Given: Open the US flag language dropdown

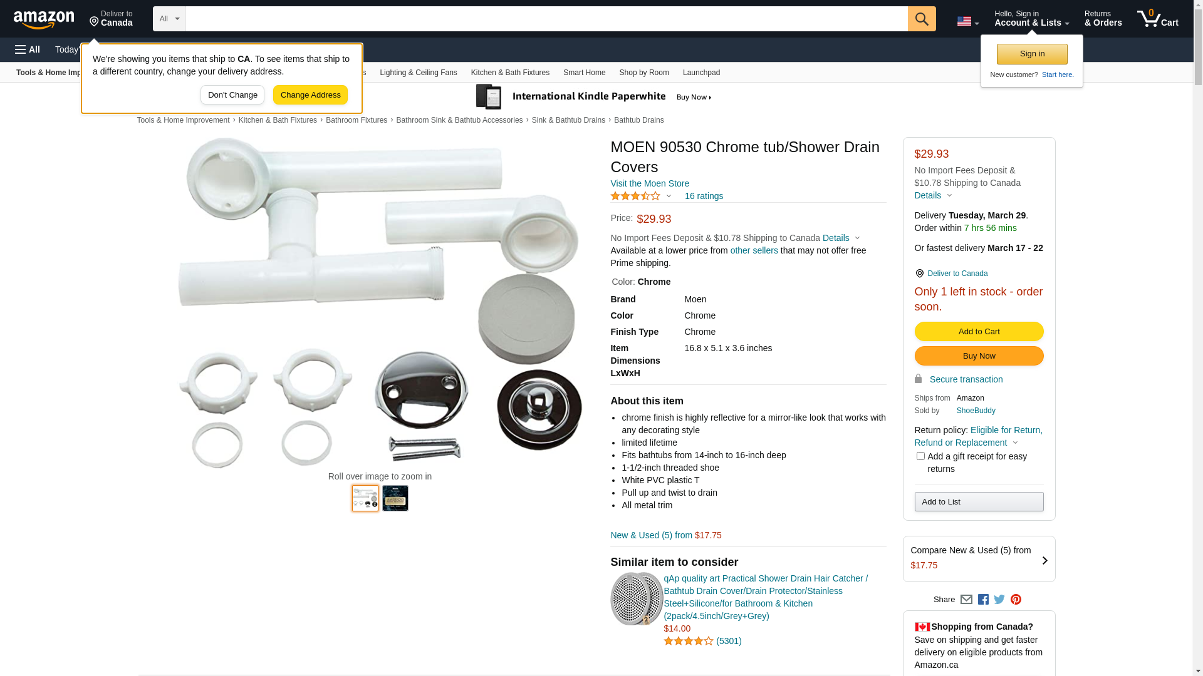Looking at the screenshot, I should point(968,21).
